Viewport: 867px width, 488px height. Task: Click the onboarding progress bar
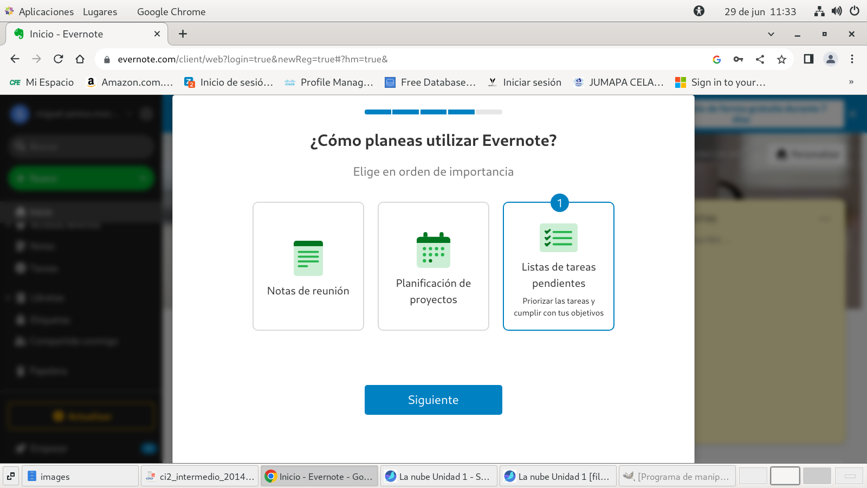pyautogui.click(x=433, y=112)
